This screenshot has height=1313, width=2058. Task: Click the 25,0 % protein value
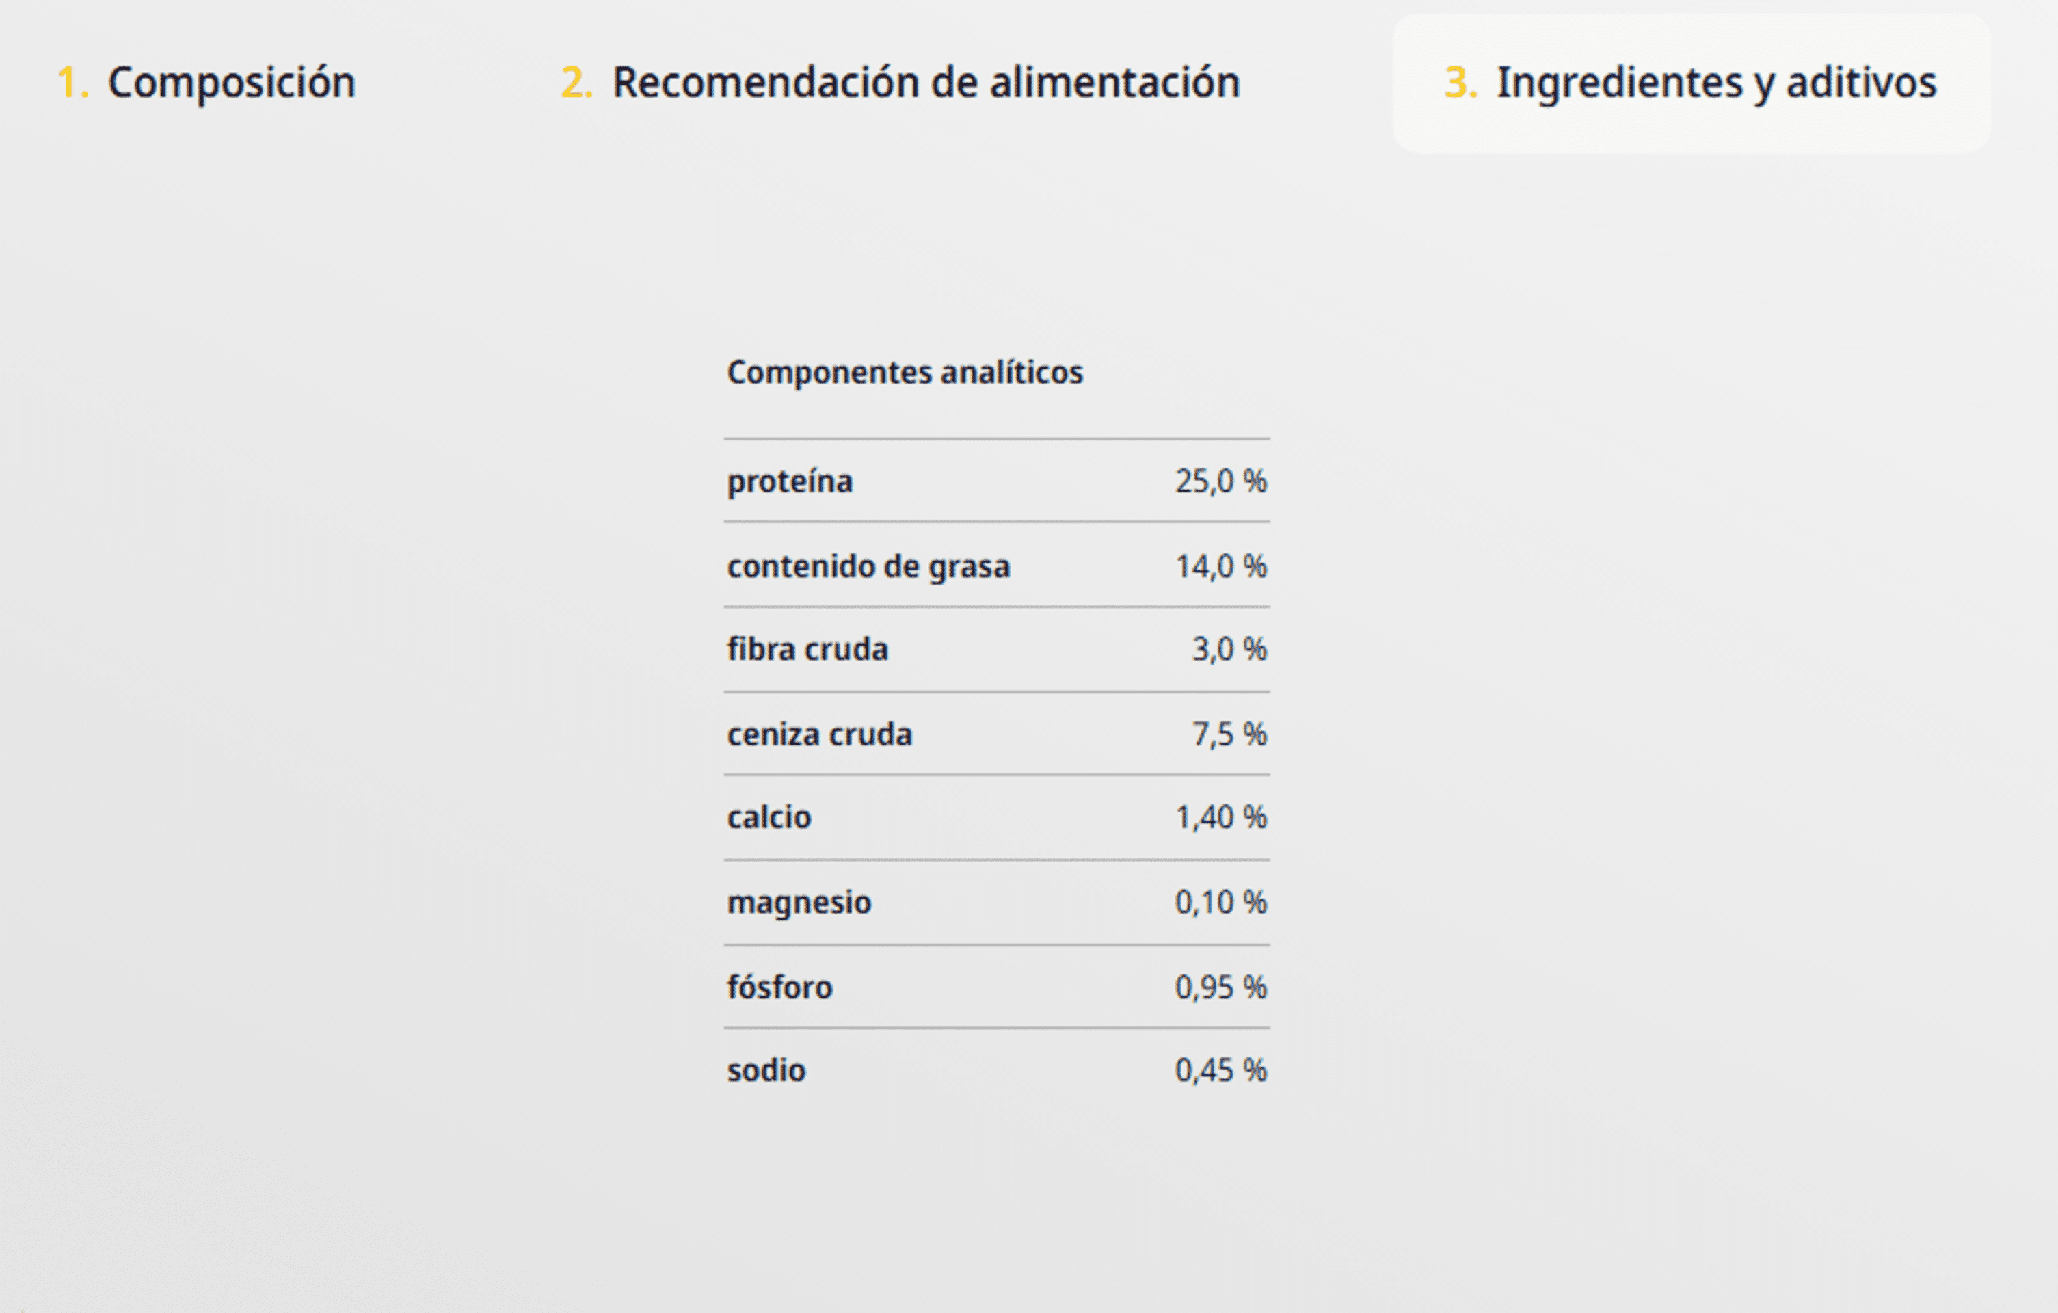[x=1220, y=481]
